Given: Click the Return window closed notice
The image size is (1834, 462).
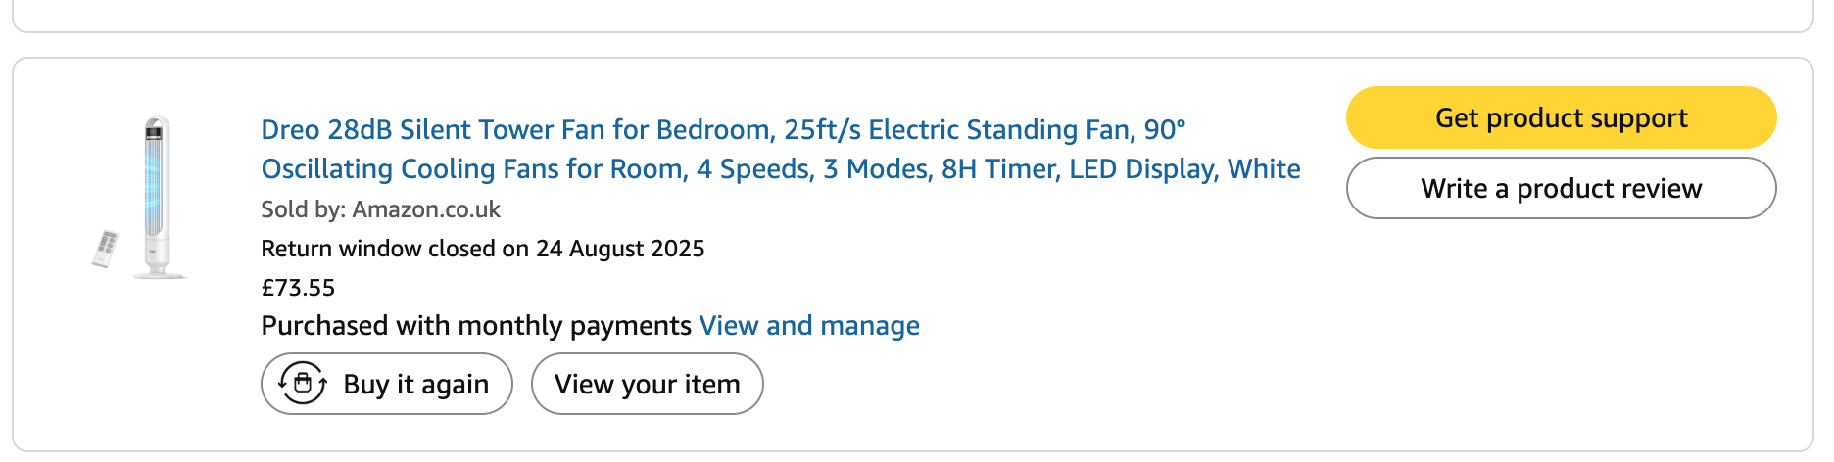Looking at the screenshot, I should click(482, 249).
